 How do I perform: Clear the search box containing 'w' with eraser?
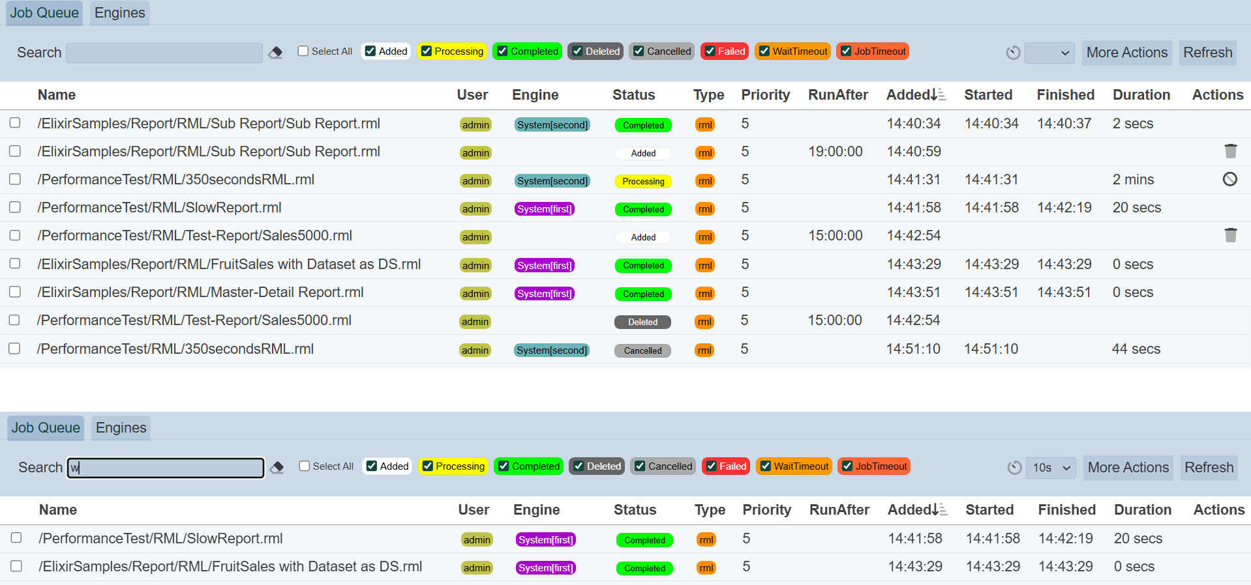point(277,468)
